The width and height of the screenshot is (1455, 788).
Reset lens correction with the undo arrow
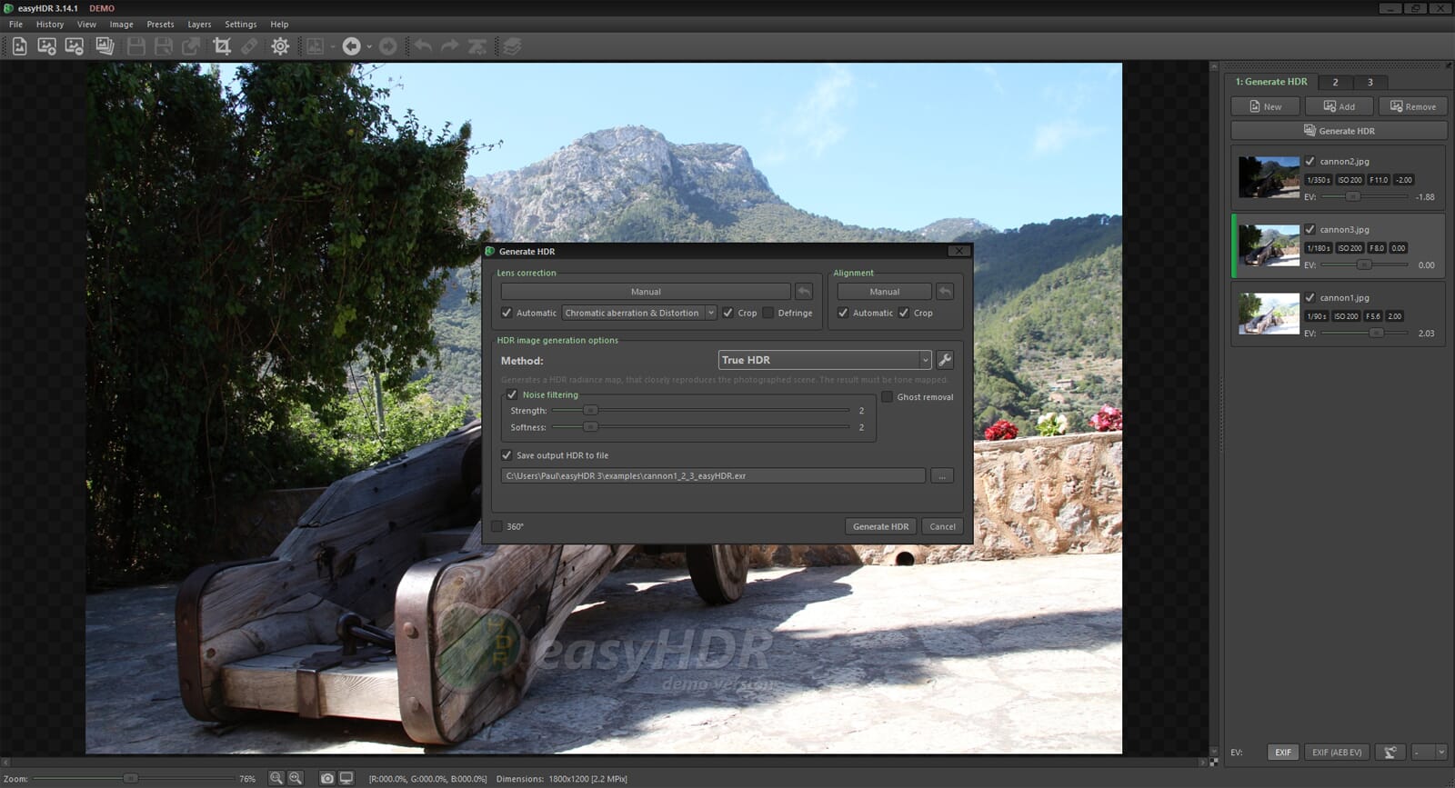pos(804,292)
